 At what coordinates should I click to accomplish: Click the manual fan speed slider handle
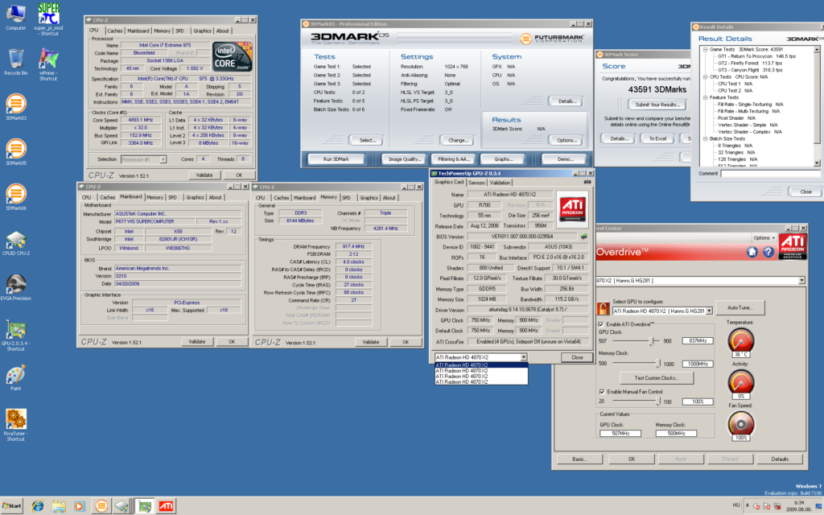pyautogui.click(x=658, y=402)
